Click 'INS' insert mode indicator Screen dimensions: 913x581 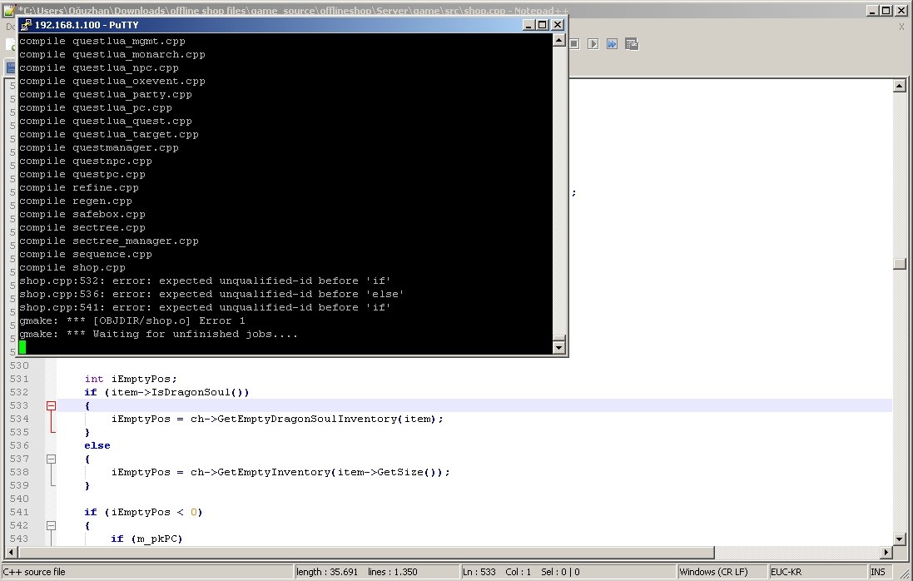(x=878, y=572)
